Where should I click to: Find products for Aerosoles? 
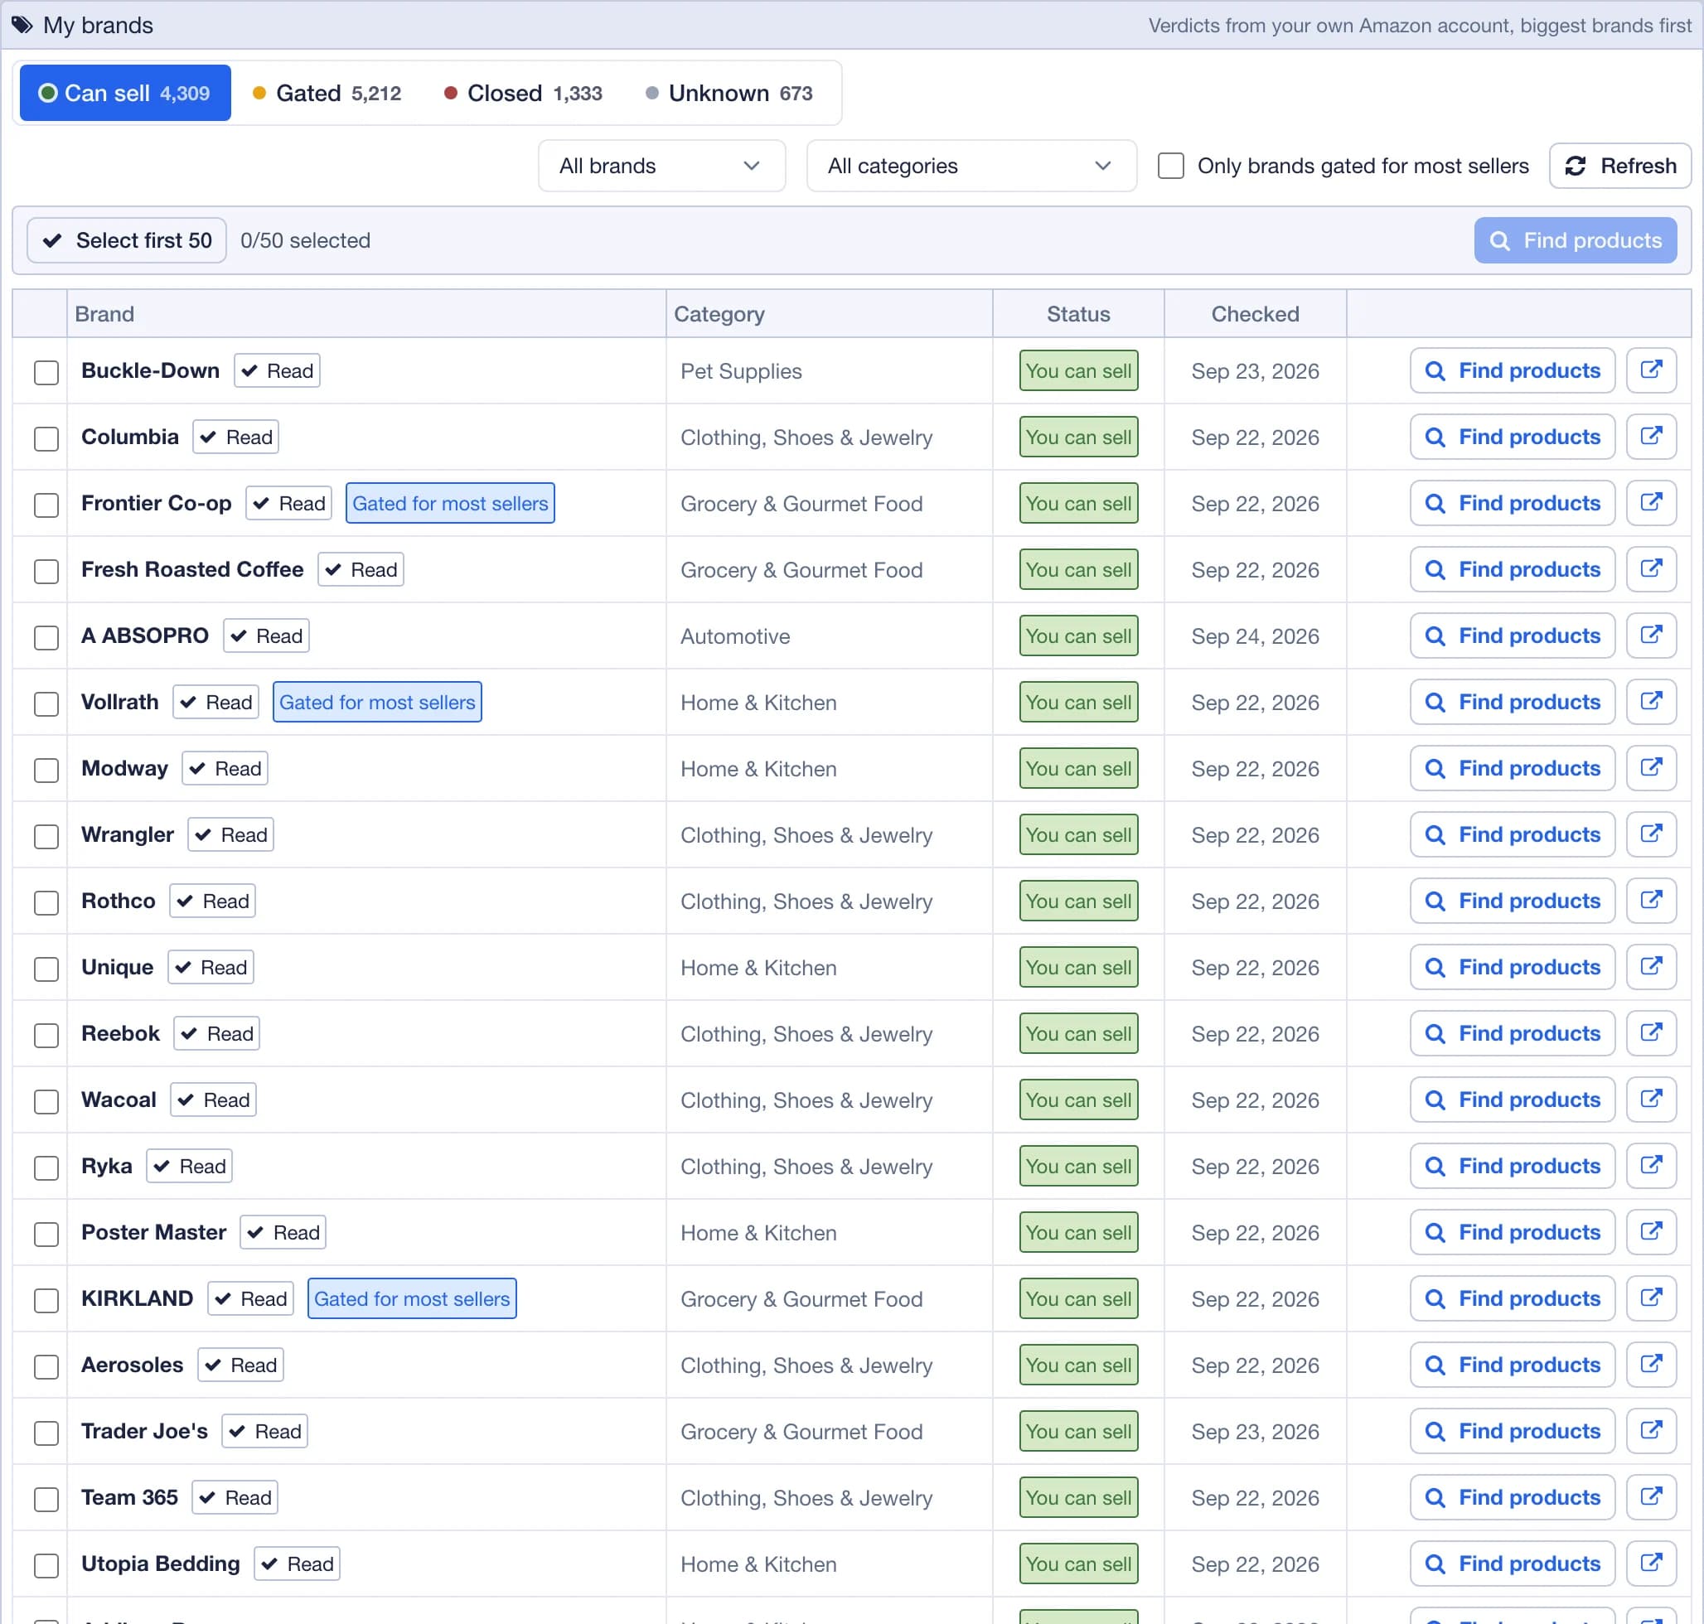click(x=1512, y=1365)
